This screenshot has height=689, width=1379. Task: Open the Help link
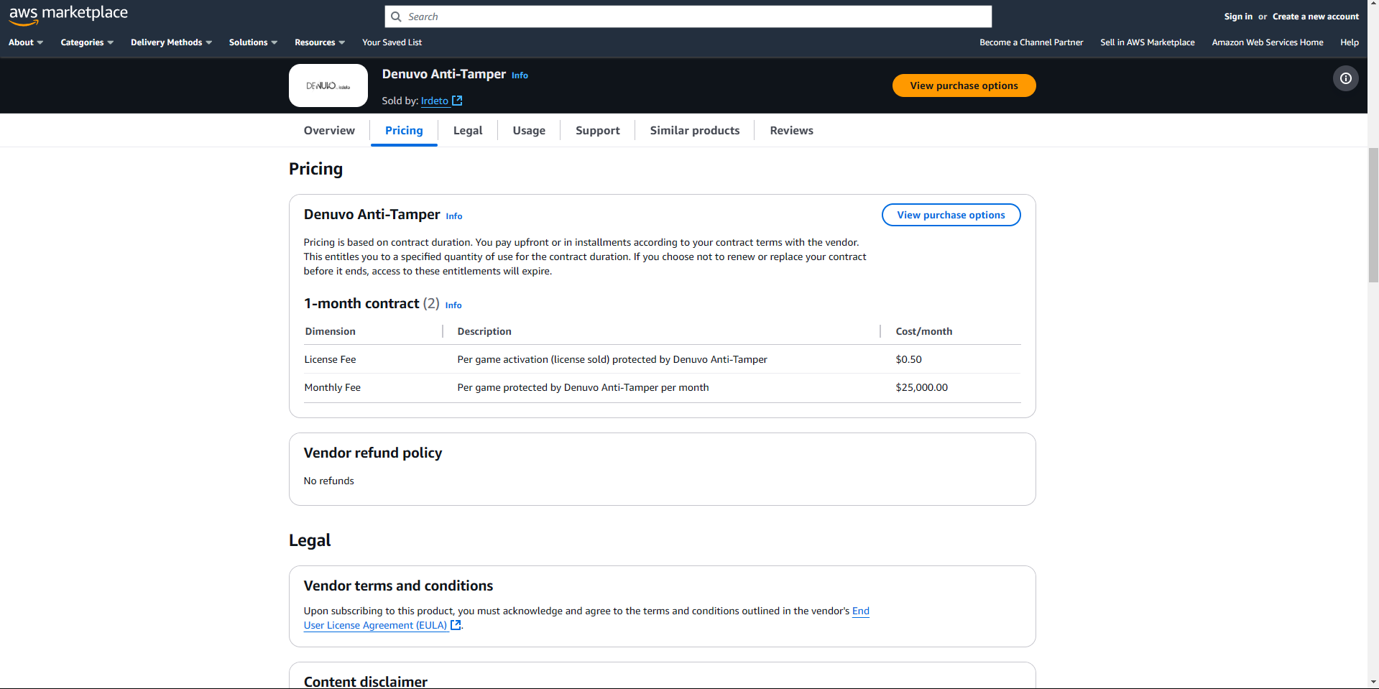[x=1350, y=42]
